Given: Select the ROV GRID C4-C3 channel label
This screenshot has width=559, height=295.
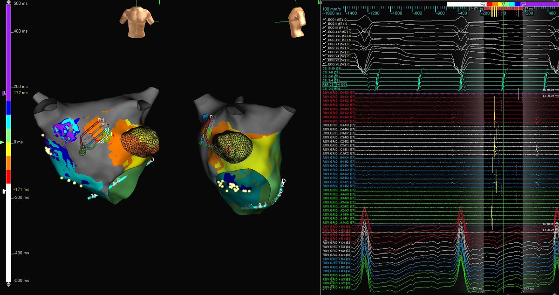Looking at the screenshot, I should point(338,125).
